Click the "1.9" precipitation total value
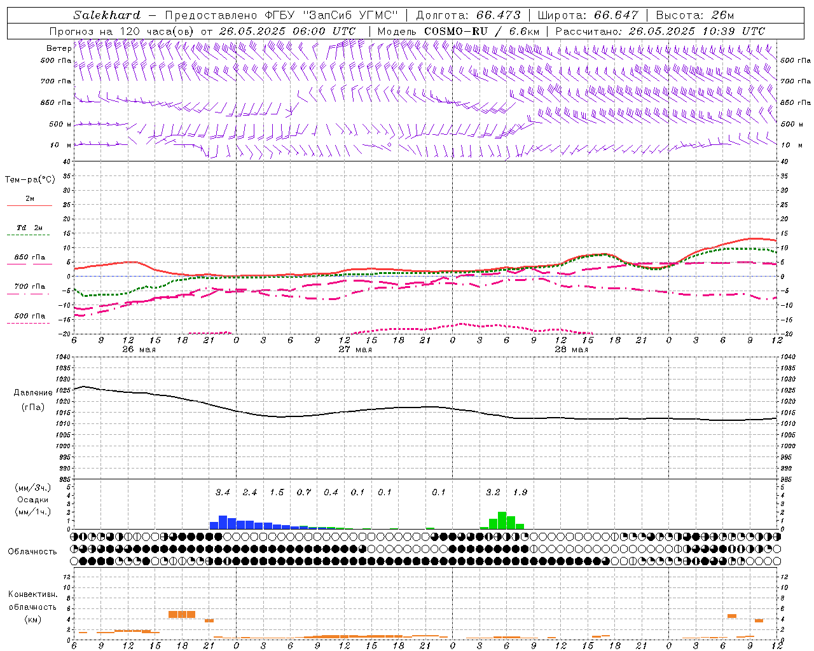Screen dimensions: 814x651 (520, 493)
